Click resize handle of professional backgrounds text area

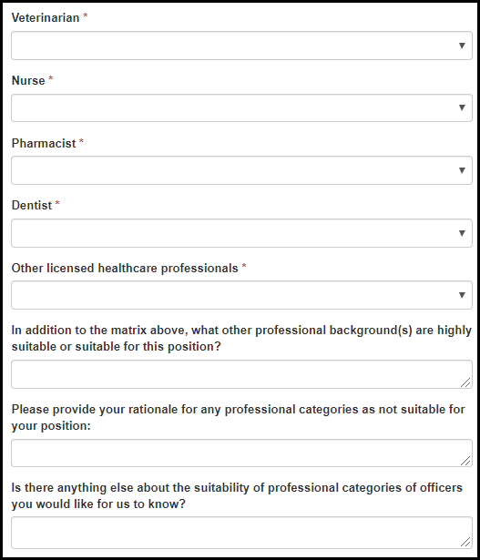[x=465, y=382]
